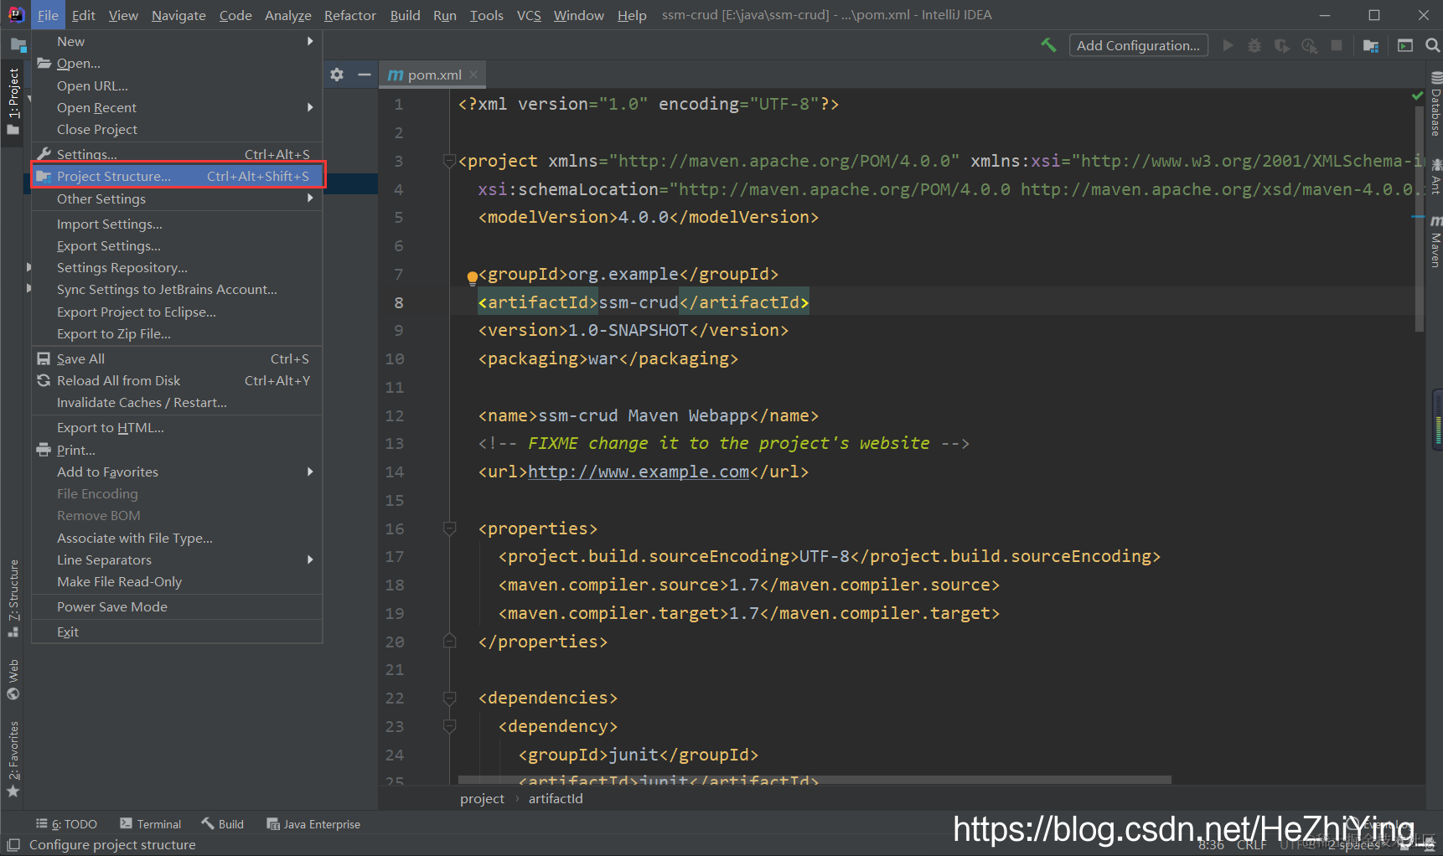Click the Profiler run icon in toolbar
The height and width of the screenshot is (856, 1443).
pos(1309,45)
